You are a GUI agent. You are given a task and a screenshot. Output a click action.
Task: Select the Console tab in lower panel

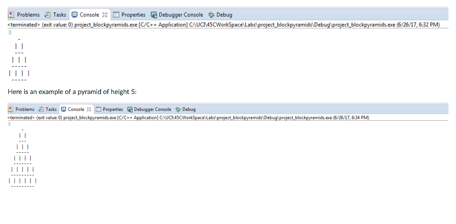click(77, 110)
